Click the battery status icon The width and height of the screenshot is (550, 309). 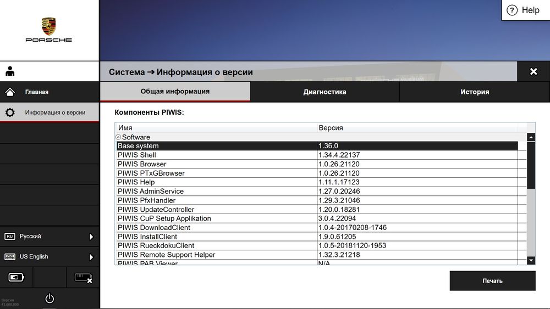tap(16, 278)
